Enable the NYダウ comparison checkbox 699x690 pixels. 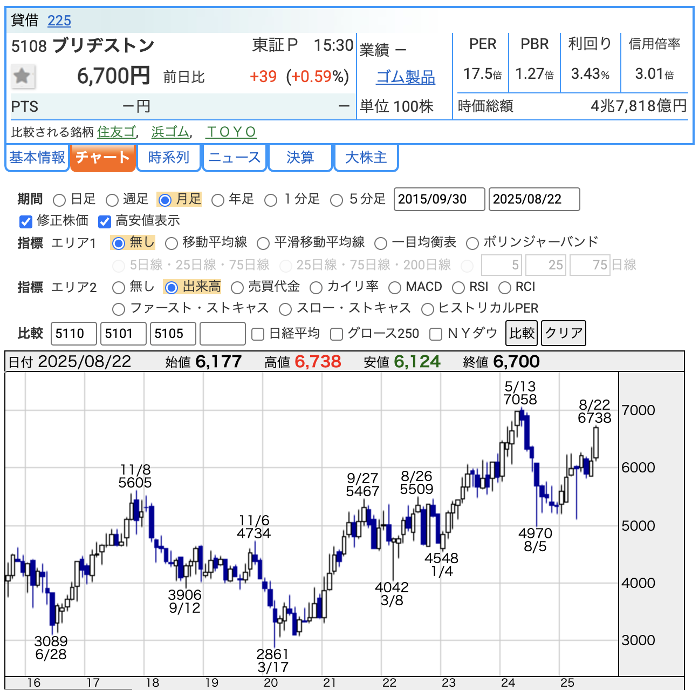(x=436, y=335)
